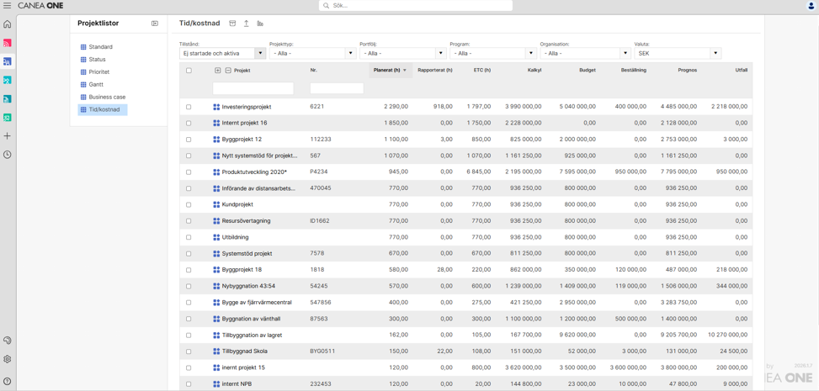Open settings gear in sidebar

(x=8, y=359)
